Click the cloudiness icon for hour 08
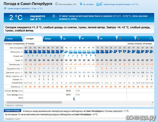Viewport: 158px width, 122px height. point(57,52)
